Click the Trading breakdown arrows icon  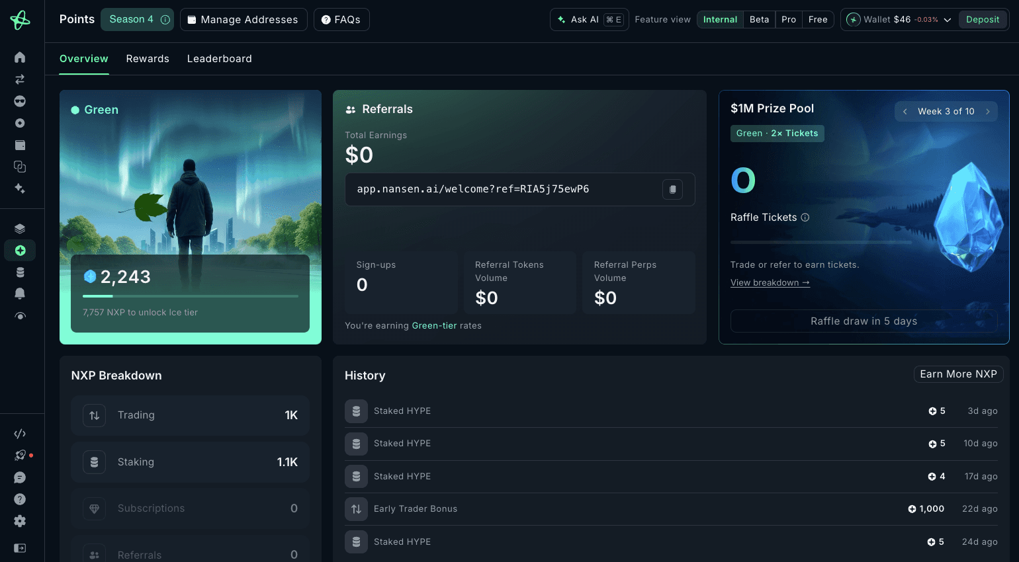(94, 415)
